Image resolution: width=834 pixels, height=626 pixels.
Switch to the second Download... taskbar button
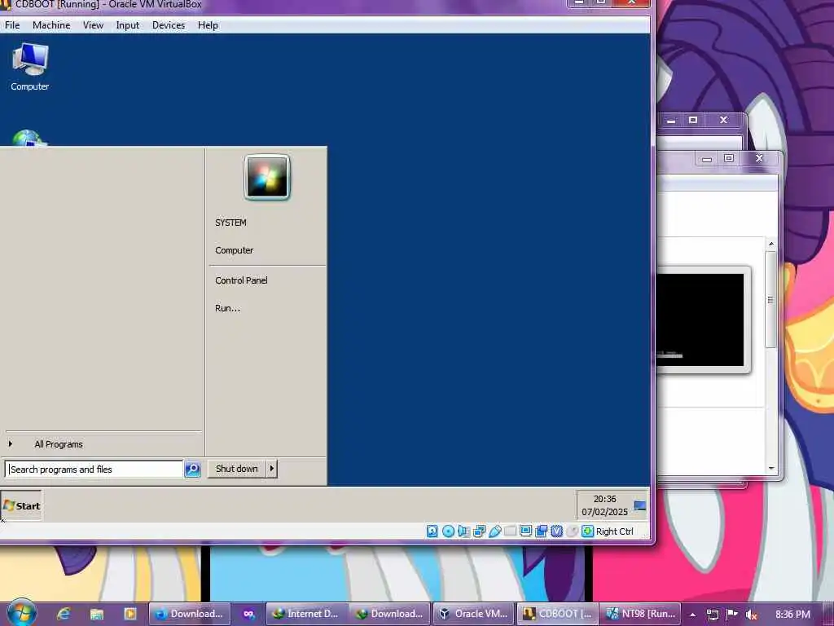coord(390,614)
